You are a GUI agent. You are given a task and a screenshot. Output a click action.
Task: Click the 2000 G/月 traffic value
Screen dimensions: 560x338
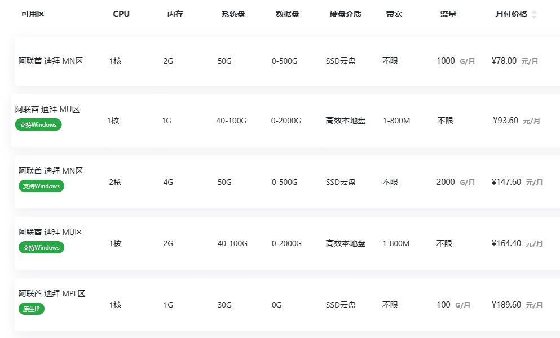tap(455, 182)
